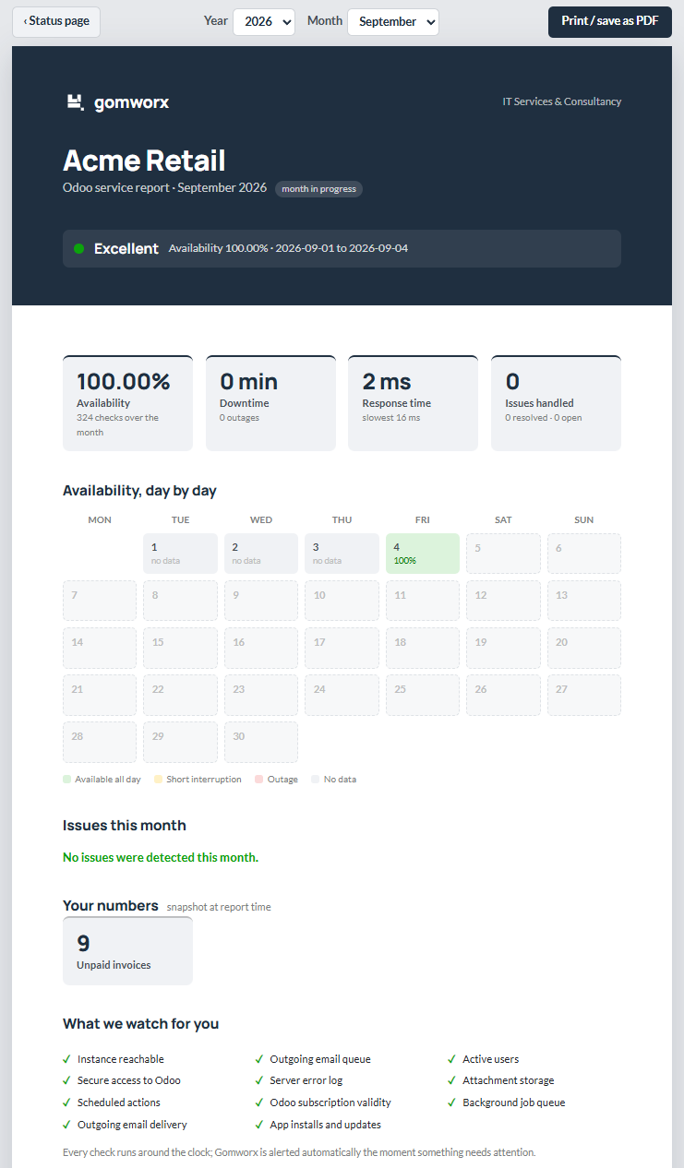The width and height of the screenshot is (684, 1168).
Task: Click the Acme Retail heading
Action: click(x=144, y=161)
